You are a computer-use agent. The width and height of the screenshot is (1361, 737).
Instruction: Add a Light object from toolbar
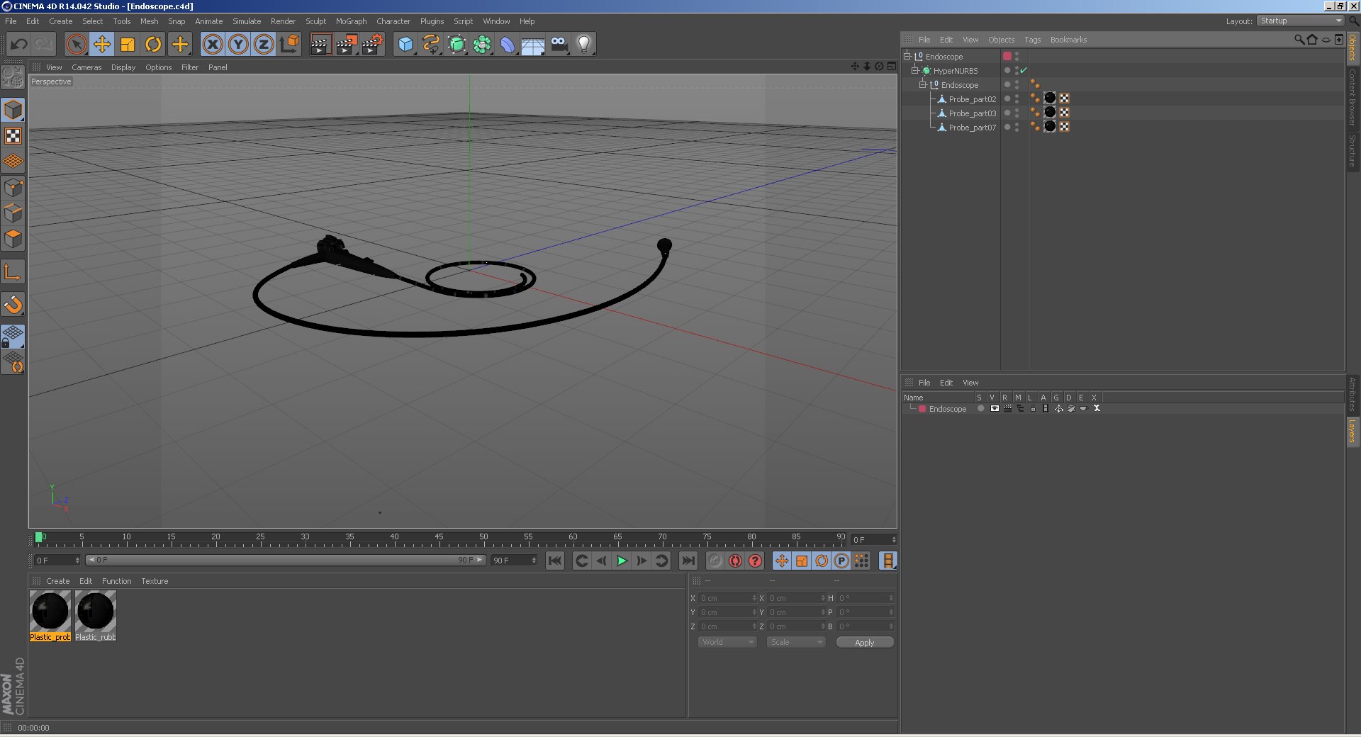click(x=583, y=45)
